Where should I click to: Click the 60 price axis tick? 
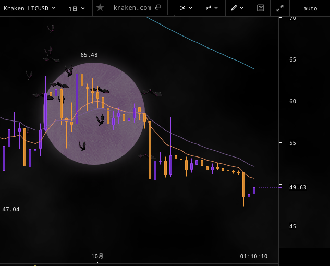[292, 101]
